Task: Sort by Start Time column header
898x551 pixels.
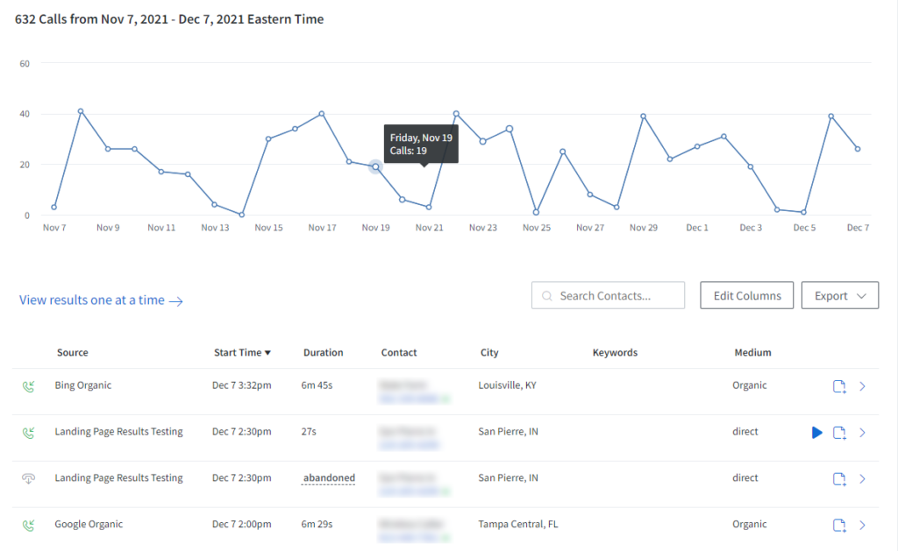Action: [x=242, y=352]
